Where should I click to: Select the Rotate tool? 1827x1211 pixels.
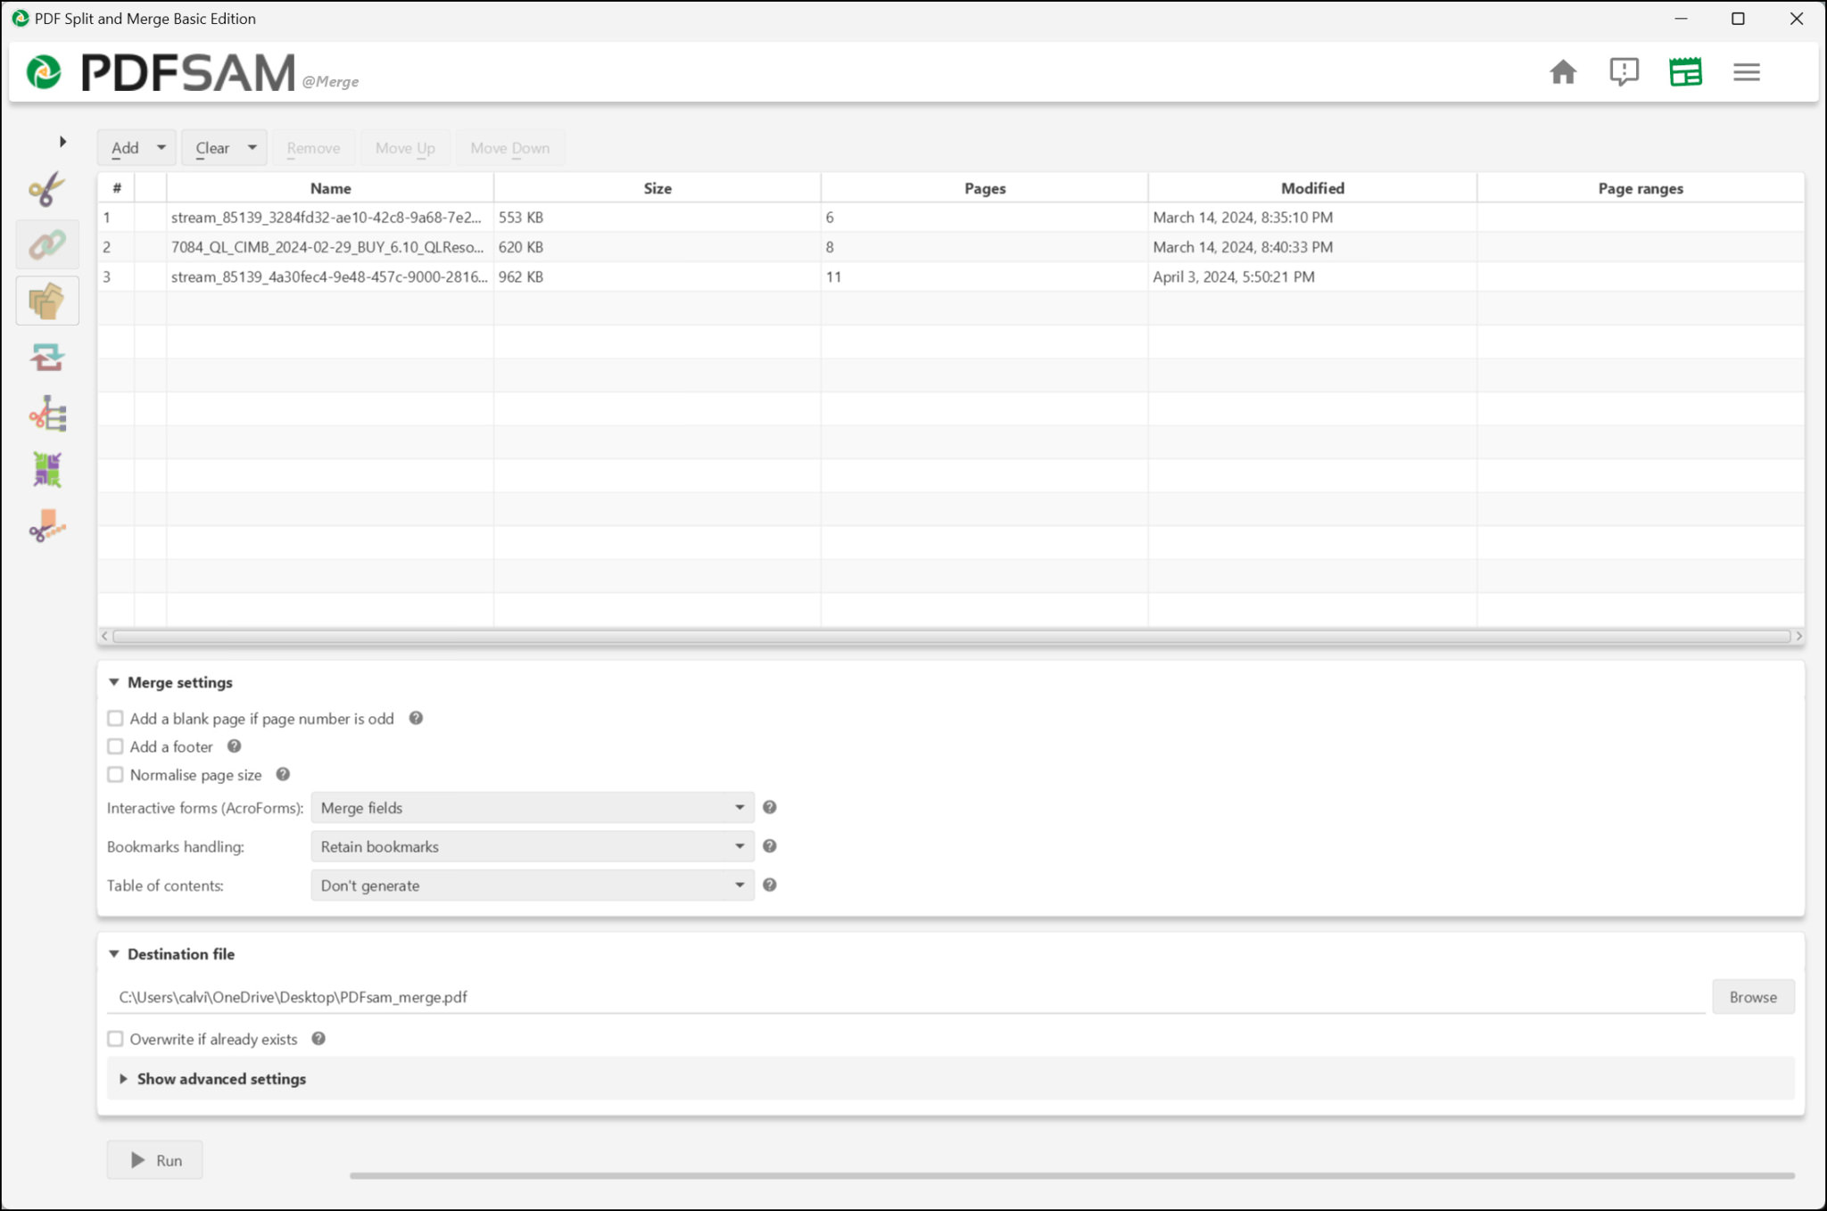tap(47, 357)
